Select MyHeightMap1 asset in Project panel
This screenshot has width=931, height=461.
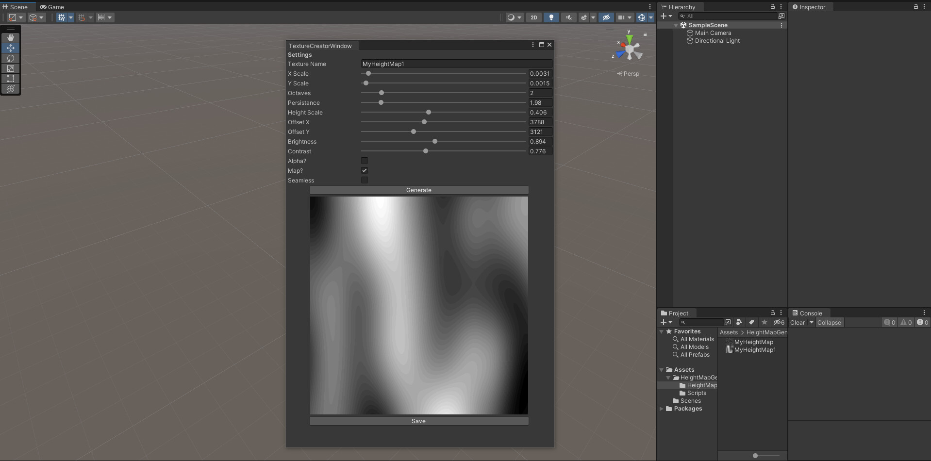tap(755, 349)
